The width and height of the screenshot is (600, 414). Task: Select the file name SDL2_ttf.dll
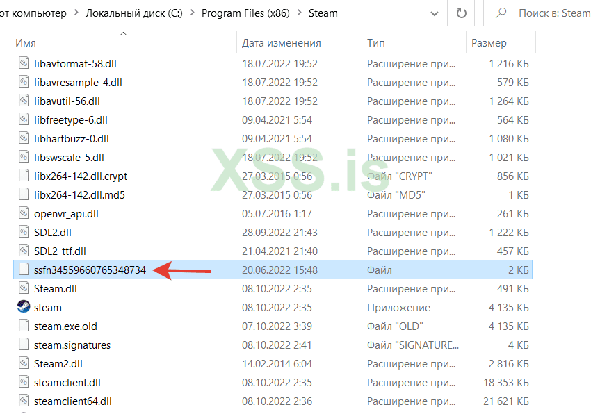coord(60,251)
